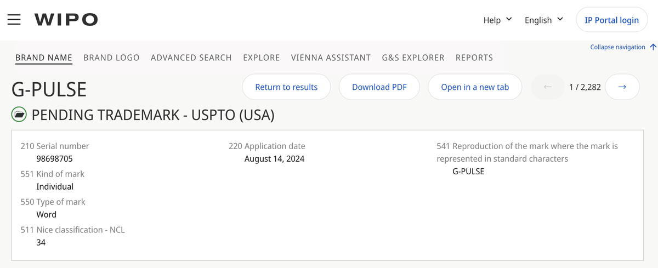
Task: Click Return to results
Action: point(286,87)
